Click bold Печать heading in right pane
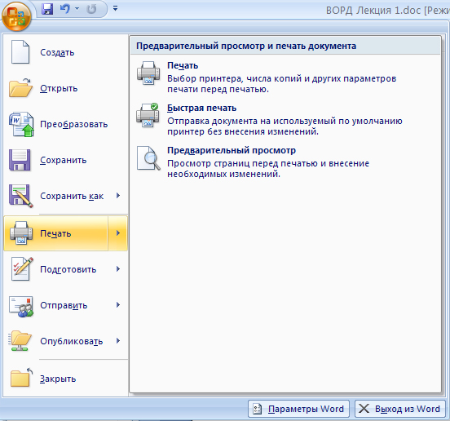450x421 pixels. (x=183, y=65)
